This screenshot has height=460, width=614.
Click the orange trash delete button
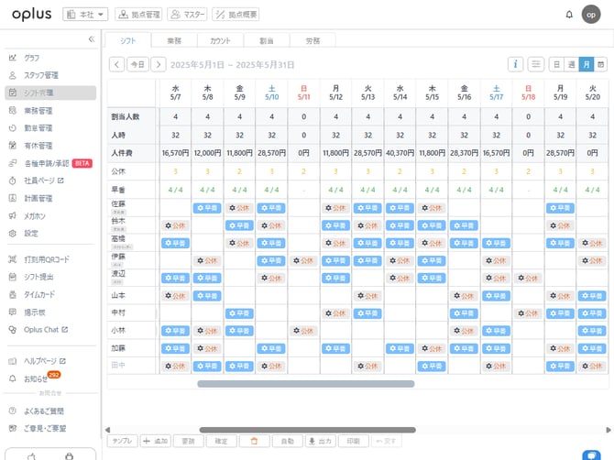254,442
